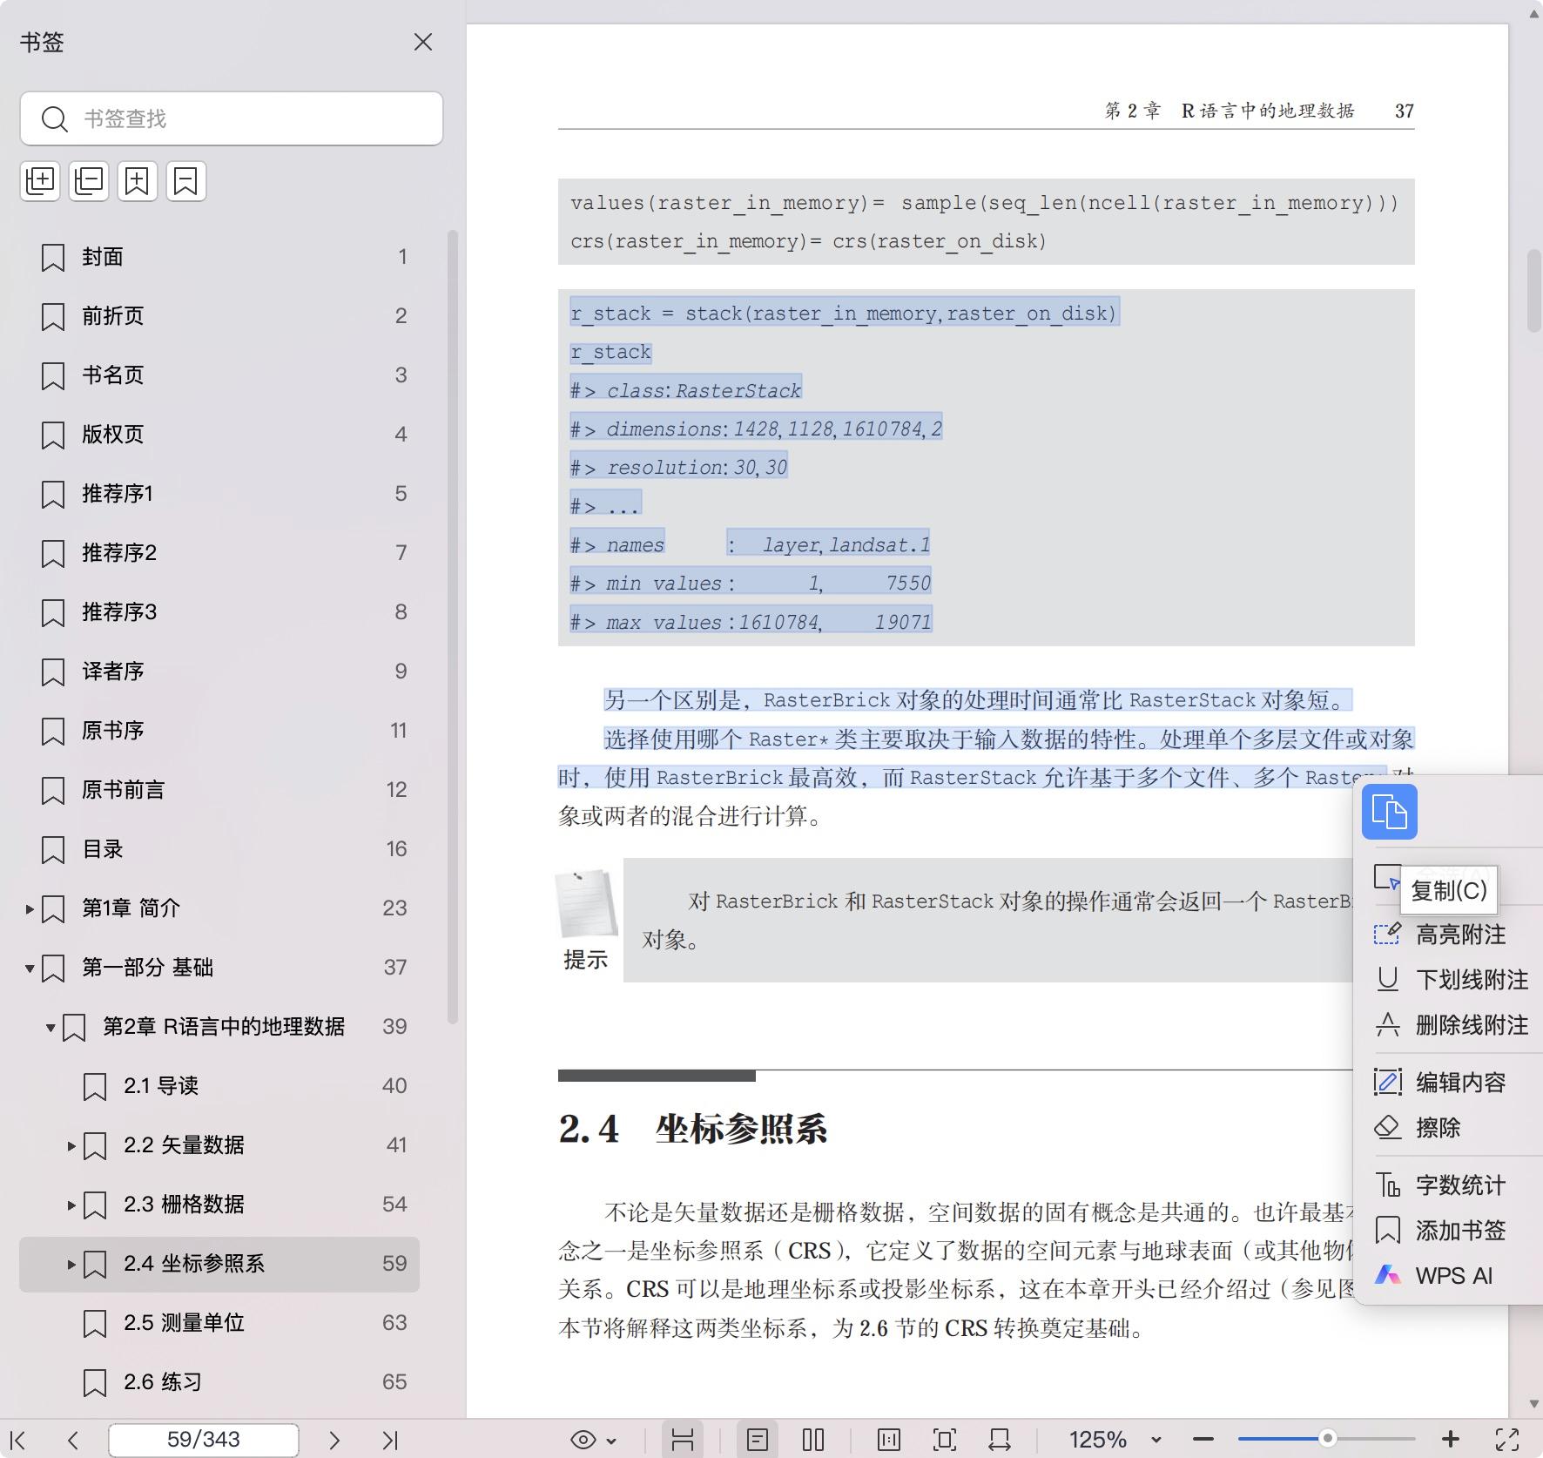Click the expand all bookmarks icon
1543x1458 pixels.
click(40, 180)
